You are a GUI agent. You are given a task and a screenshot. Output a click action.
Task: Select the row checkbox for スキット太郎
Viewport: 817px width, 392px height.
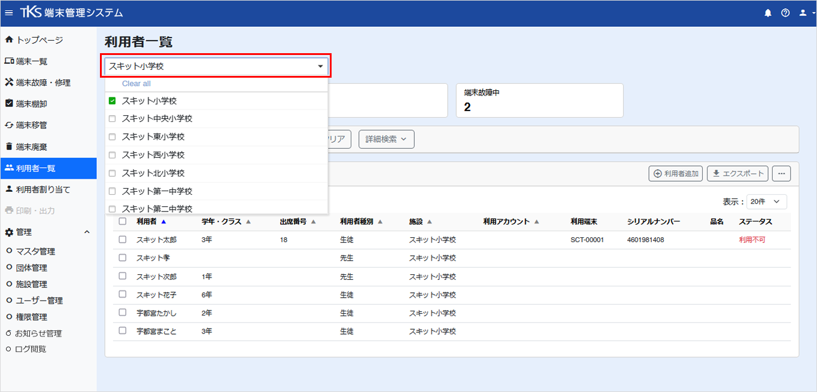(123, 240)
